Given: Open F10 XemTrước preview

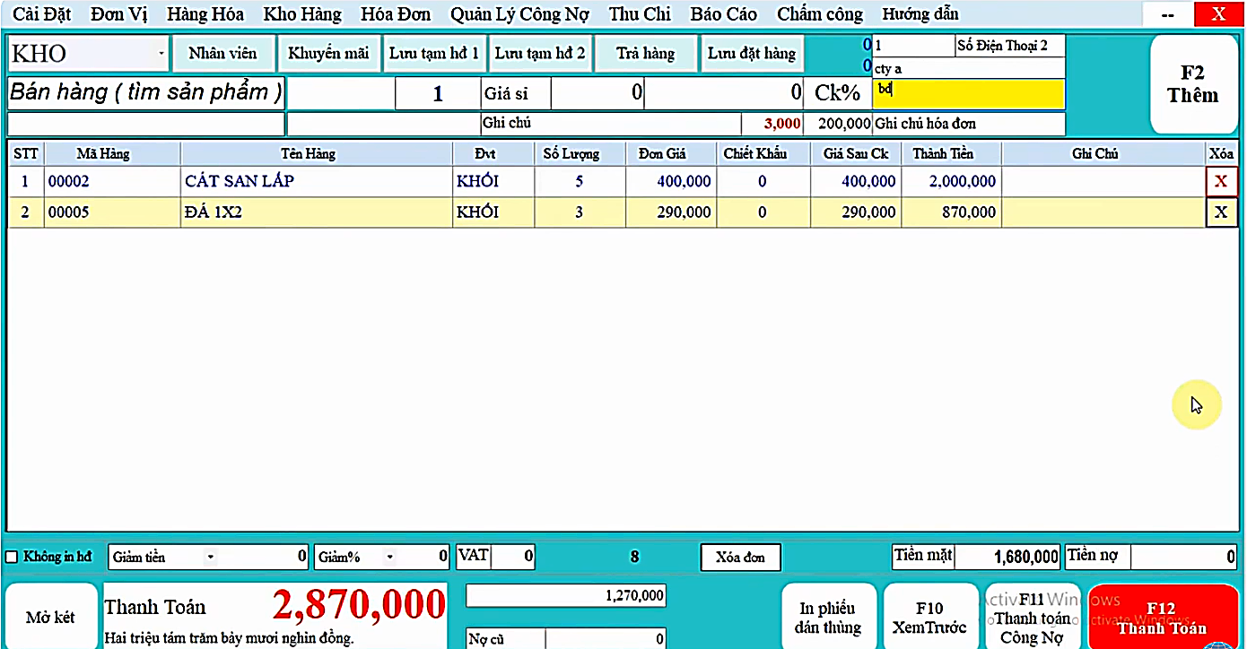Looking at the screenshot, I should pyautogui.click(x=929, y=618).
